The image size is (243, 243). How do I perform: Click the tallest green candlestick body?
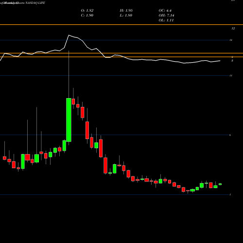point(69,120)
